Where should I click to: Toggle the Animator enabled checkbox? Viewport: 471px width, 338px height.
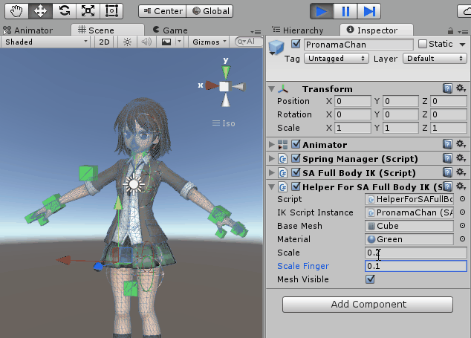point(296,144)
